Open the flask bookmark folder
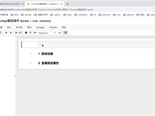Screen dimensions: 155x116 click(67, 15)
